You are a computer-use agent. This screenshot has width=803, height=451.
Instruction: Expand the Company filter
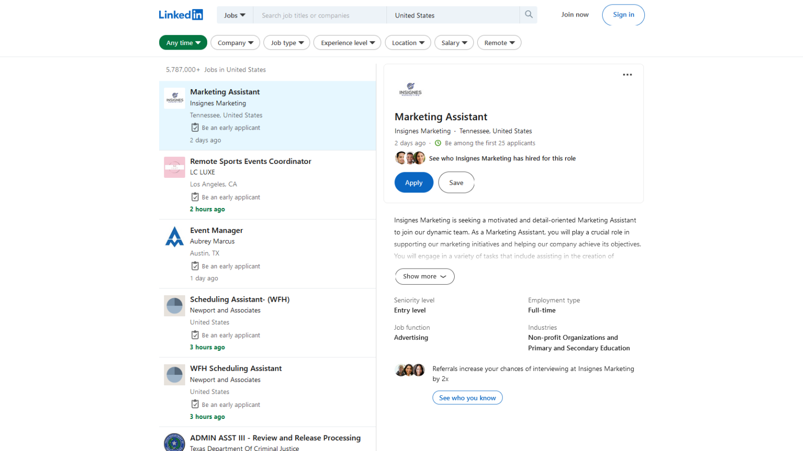pyautogui.click(x=235, y=43)
